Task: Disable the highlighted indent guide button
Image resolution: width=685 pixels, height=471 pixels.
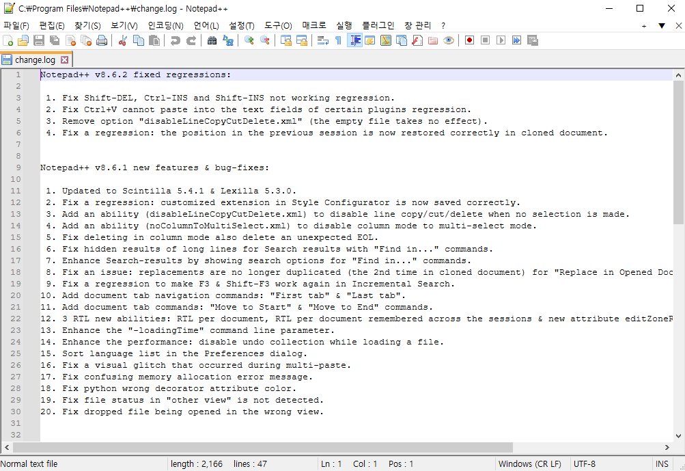Action: click(x=354, y=40)
